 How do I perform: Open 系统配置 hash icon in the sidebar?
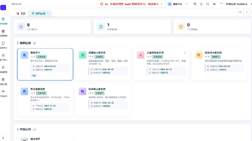tap(3, 70)
